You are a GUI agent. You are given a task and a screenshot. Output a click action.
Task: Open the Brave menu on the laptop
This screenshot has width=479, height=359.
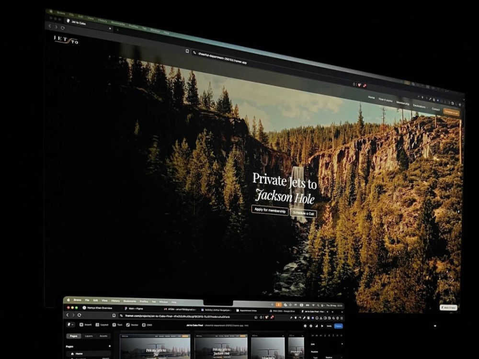(78, 300)
